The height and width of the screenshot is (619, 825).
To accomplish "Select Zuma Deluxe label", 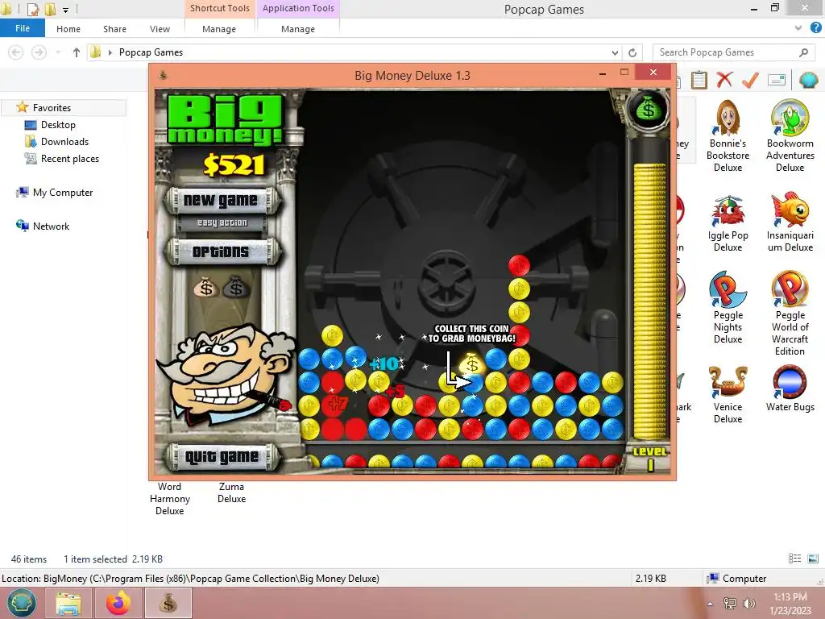I will click(231, 492).
